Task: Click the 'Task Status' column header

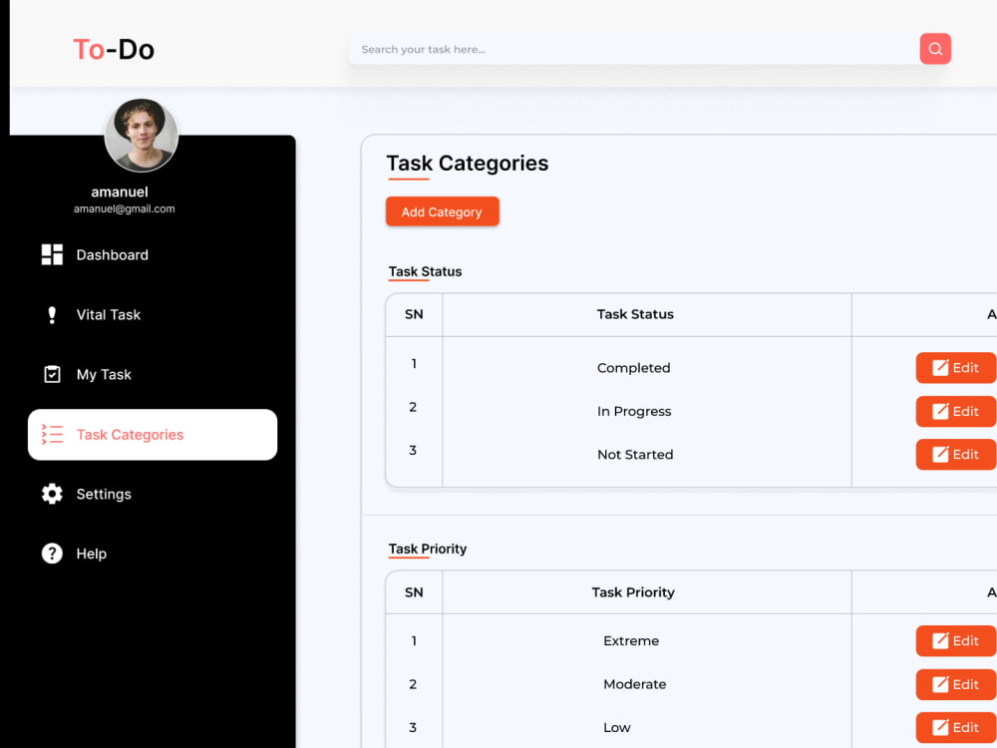Action: coord(635,314)
